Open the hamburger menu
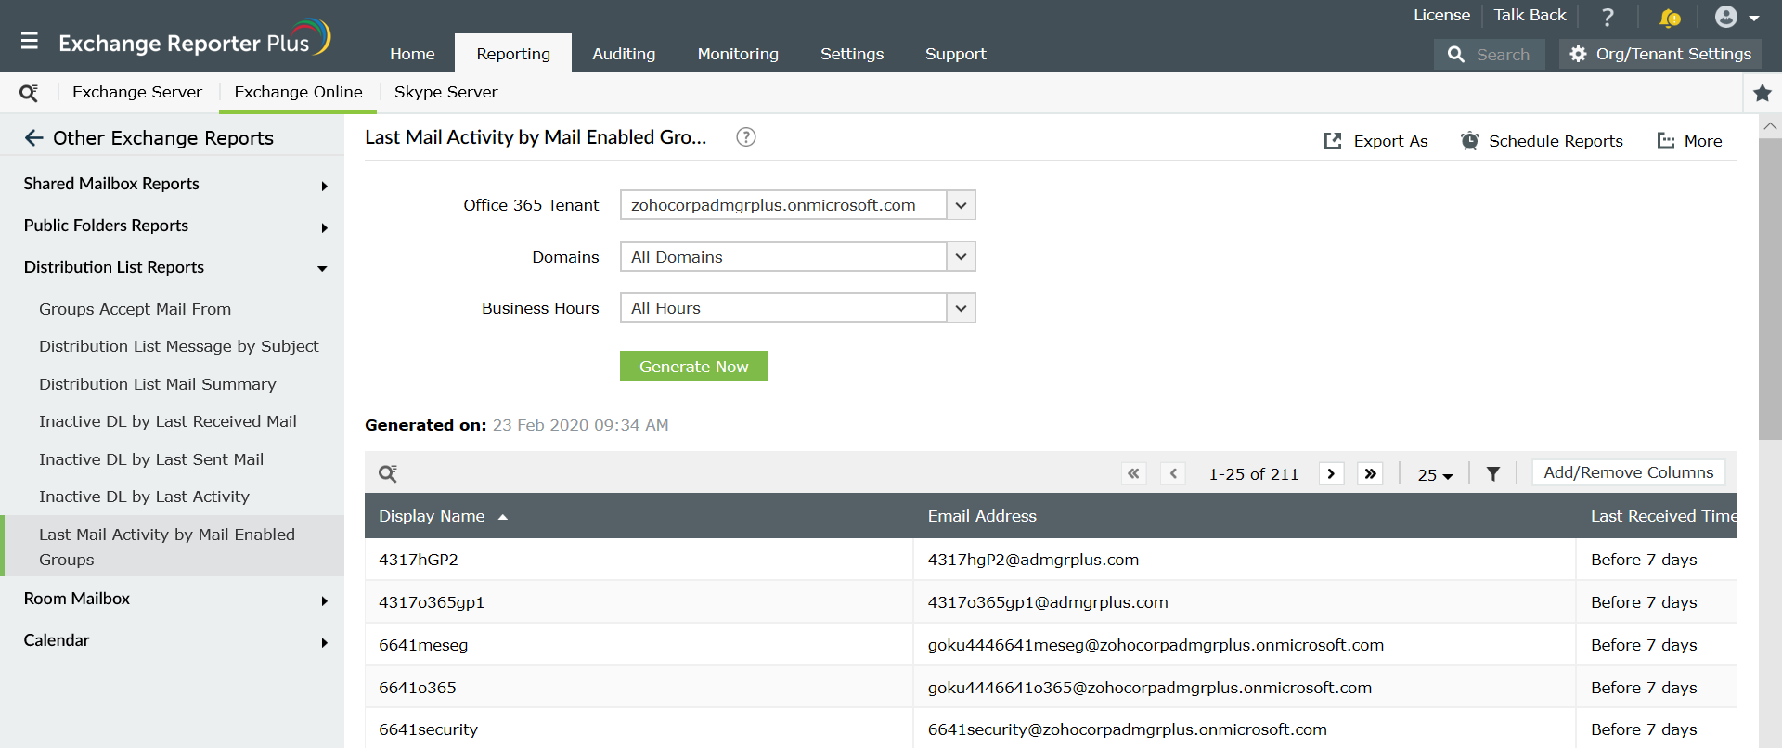Screen dimensions: 1782x748 (x=30, y=41)
